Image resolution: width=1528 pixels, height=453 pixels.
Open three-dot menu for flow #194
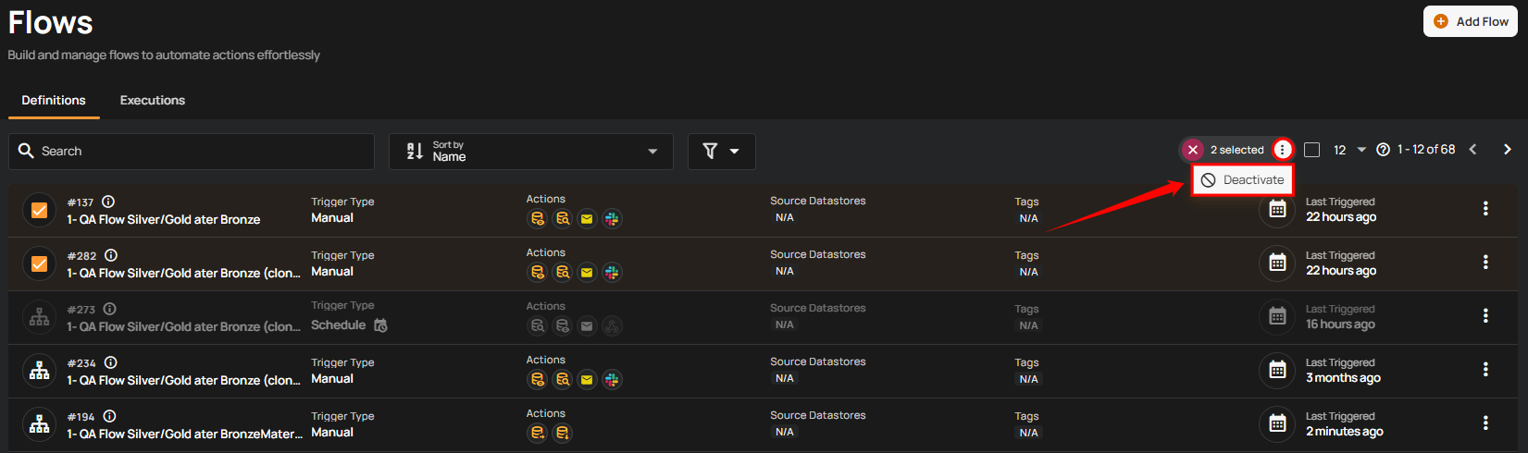[x=1485, y=423]
